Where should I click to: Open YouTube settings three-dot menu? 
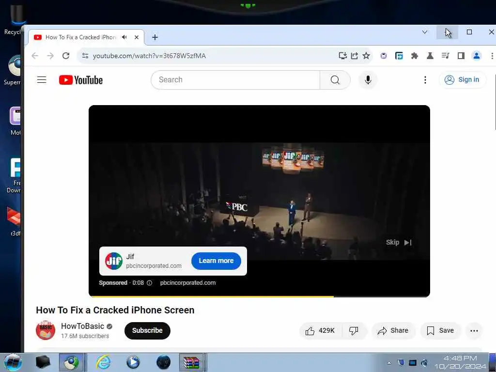pos(425,80)
